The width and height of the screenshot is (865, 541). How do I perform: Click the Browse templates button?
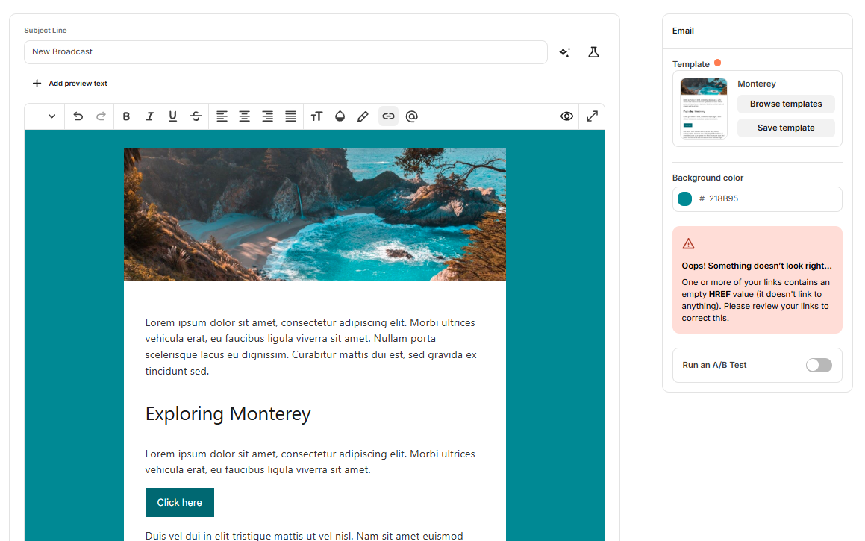pos(786,104)
